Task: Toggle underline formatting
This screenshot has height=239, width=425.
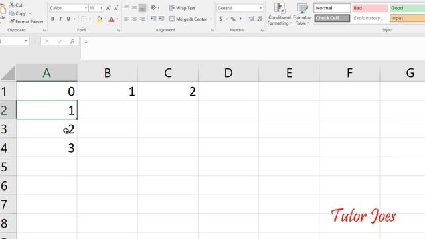Action: click(x=68, y=19)
